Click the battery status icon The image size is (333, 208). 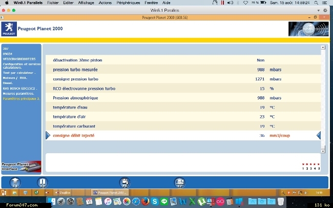click(263, 3)
